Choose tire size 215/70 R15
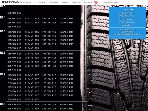The width and height of the screenshot is (148, 111). click(x=14, y=48)
